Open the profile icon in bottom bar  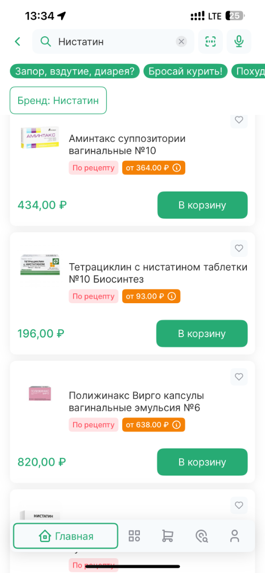(234, 536)
